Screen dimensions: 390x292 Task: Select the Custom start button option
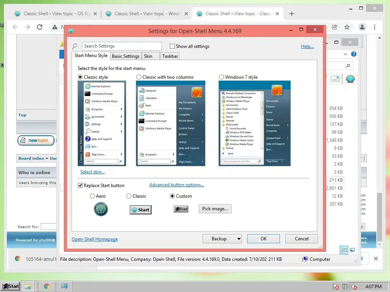point(172,196)
